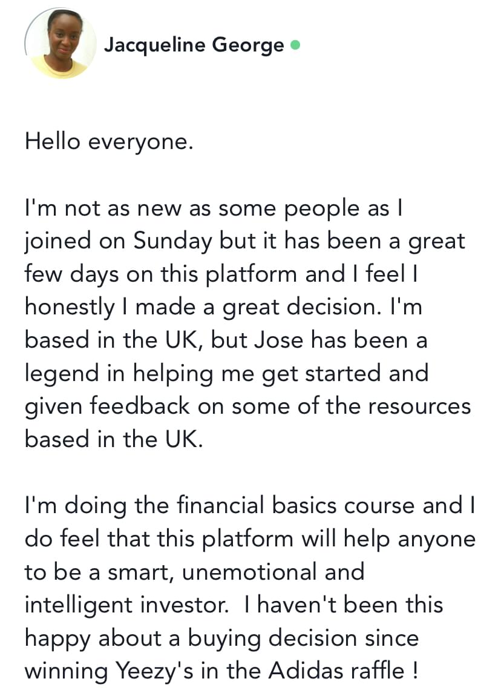
Task: Open Jacqueline George's profile picture
Action: coord(61,44)
